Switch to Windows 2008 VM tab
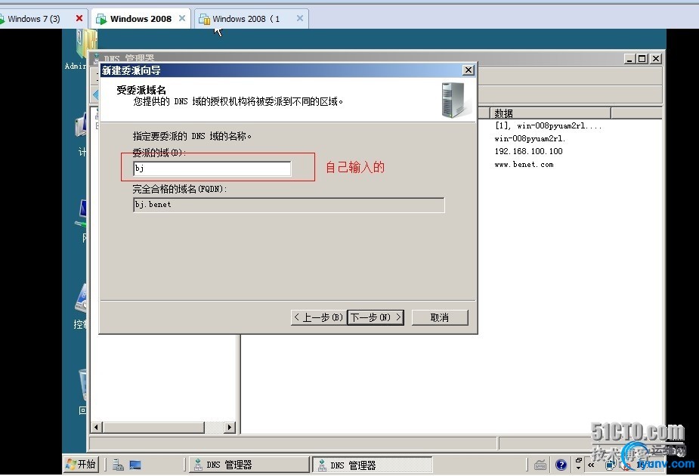The height and width of the screenshot is (476, 699). coord(141,19)
